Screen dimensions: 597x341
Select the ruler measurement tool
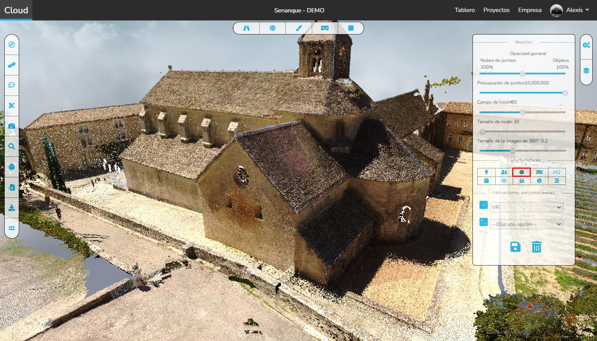[x=12, y=65]
